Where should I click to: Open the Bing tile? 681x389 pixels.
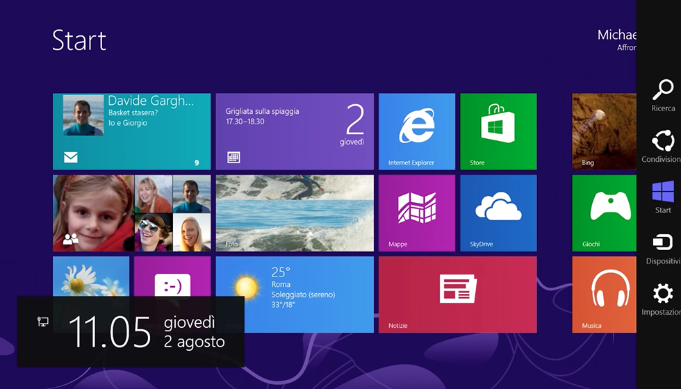(x=604, y=131)
